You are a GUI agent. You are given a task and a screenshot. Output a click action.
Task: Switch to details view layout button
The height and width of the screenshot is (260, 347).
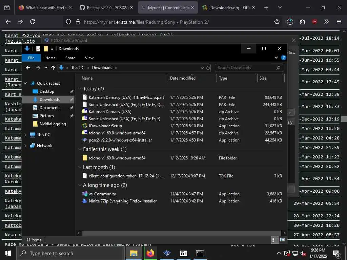[x=274, y=240]
